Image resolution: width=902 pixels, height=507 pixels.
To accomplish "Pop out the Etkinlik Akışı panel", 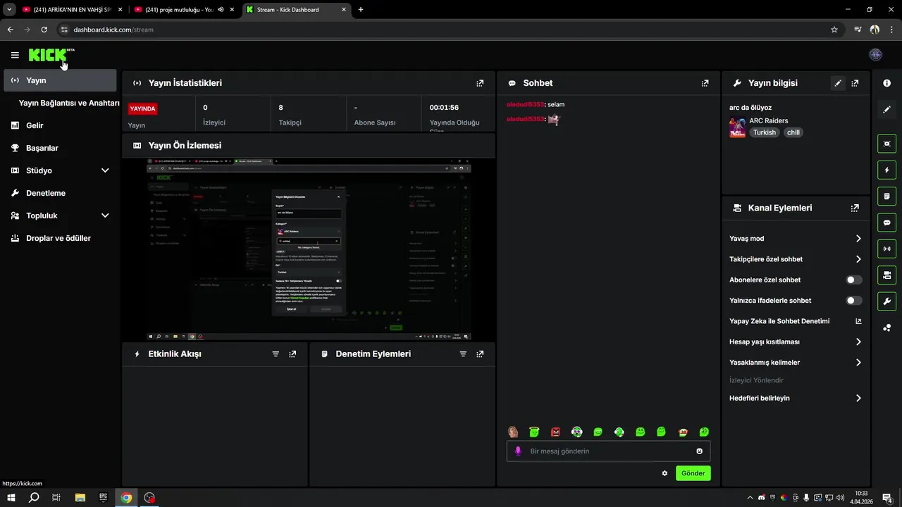I will pos(292,354).
